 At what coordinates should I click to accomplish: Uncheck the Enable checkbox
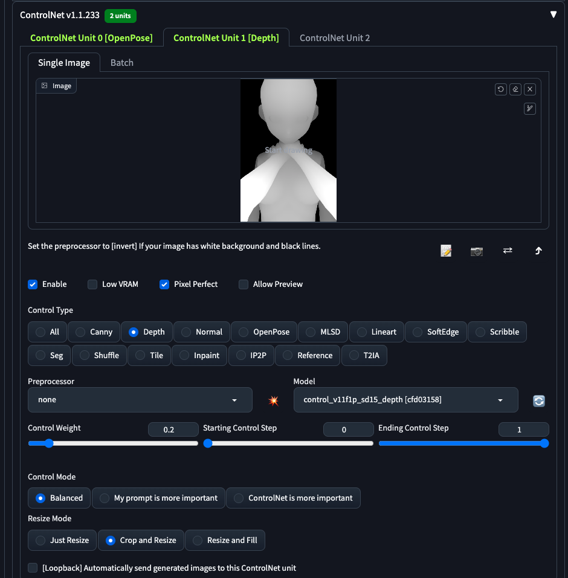click(33, 284)
